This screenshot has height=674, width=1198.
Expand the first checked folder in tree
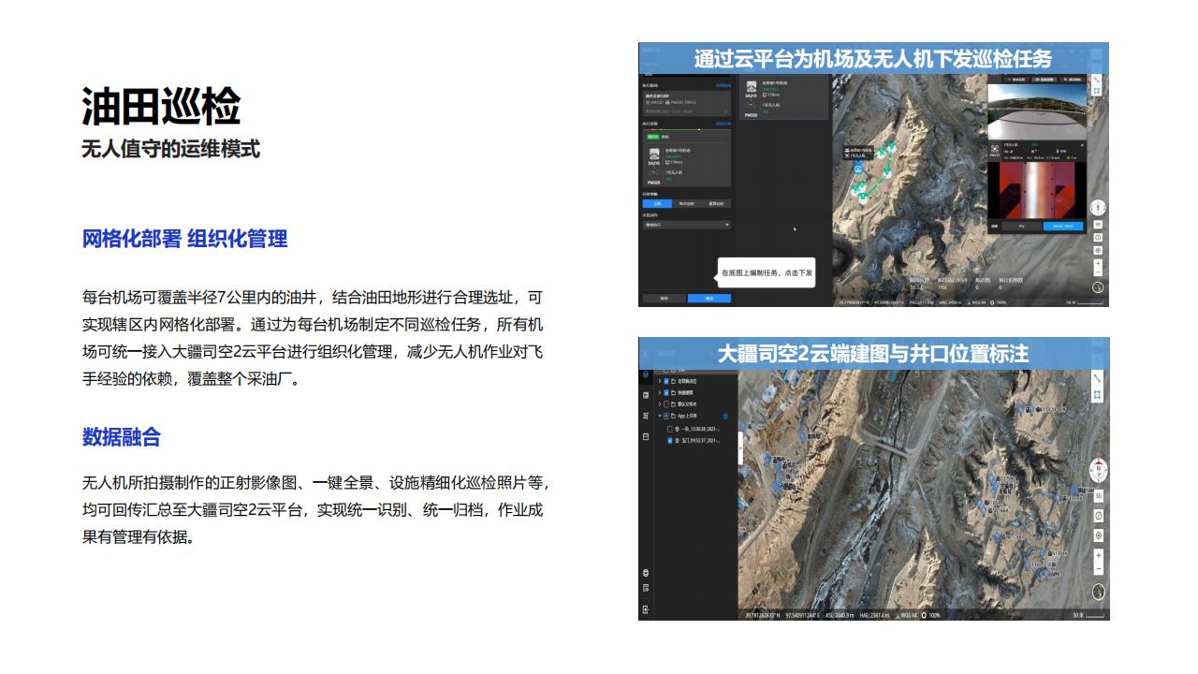(659, 381)
